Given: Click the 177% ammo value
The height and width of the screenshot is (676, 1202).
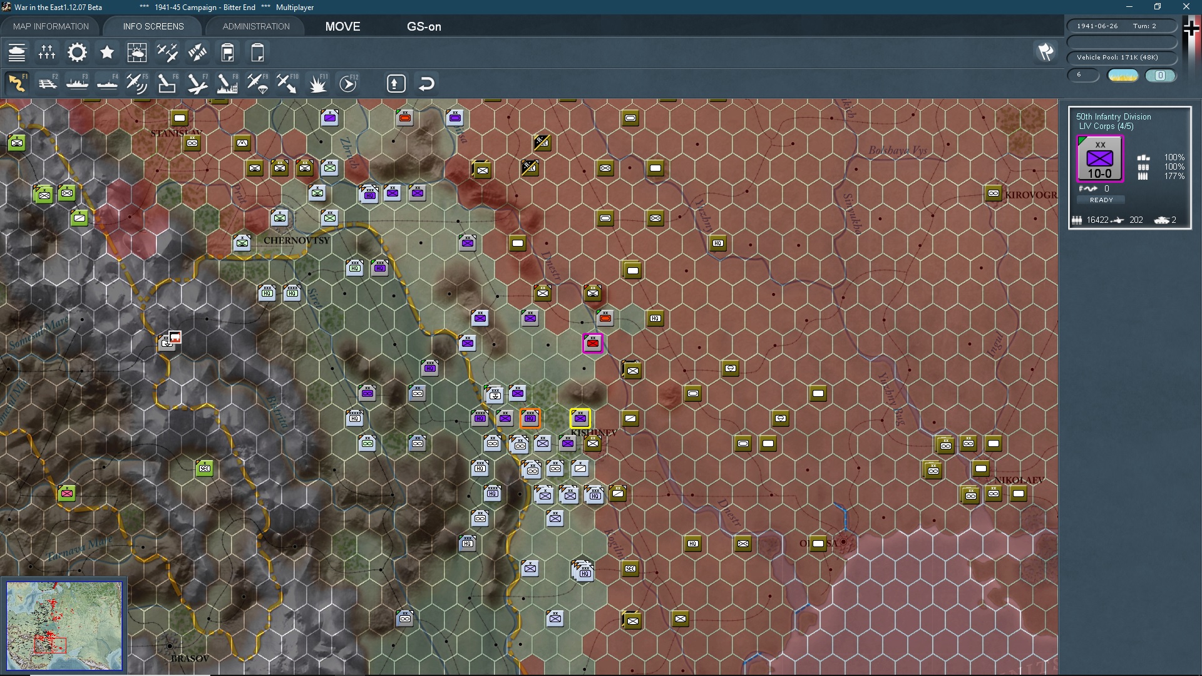Looking at the screenshot, I should point(1174,177).
